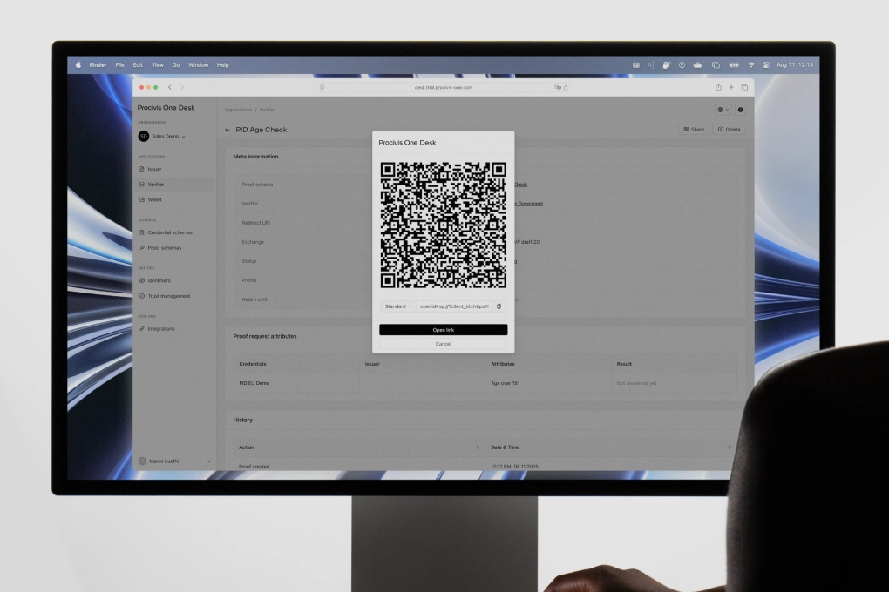Click the privacy shield icon in address bar
The height and width of the screenshot is (592, 889).
[x=322, y=87]
